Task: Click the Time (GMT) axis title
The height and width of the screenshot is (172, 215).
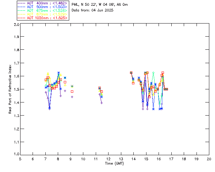Action: pyautogui.click(x=114, y=164)
